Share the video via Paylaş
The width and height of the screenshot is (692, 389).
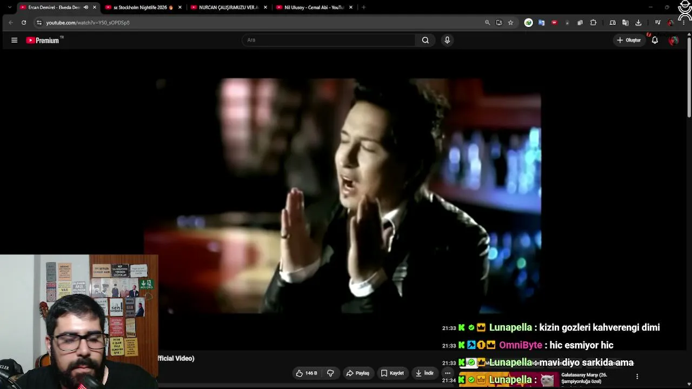(358, 373)
